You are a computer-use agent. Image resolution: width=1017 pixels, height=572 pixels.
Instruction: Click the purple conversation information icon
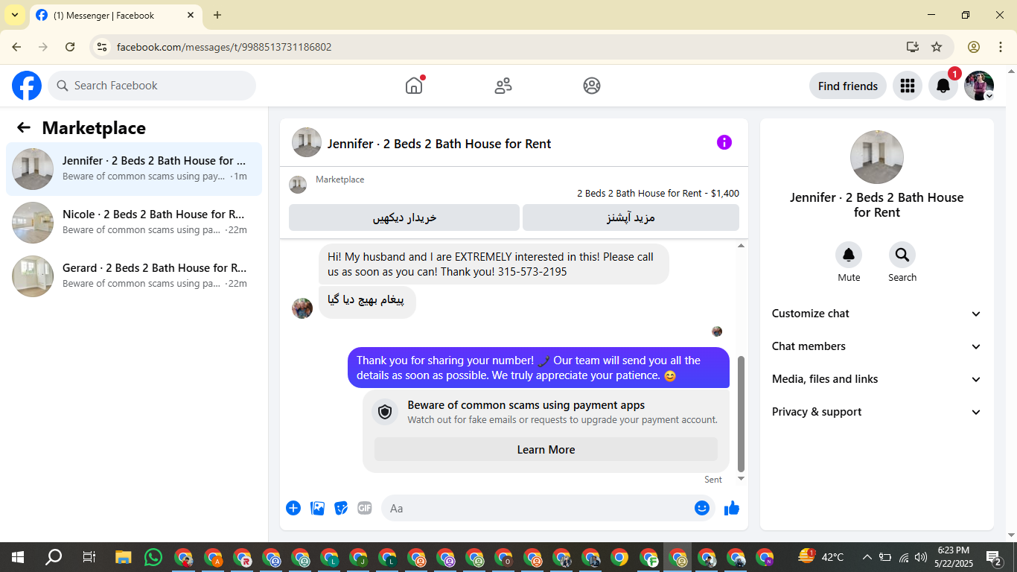[724, 142]
